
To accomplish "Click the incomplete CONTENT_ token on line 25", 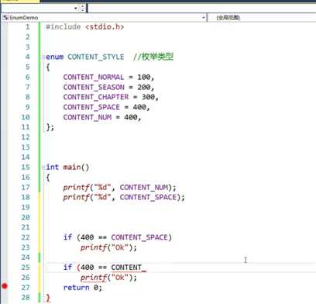I will [x=129, y=268].
